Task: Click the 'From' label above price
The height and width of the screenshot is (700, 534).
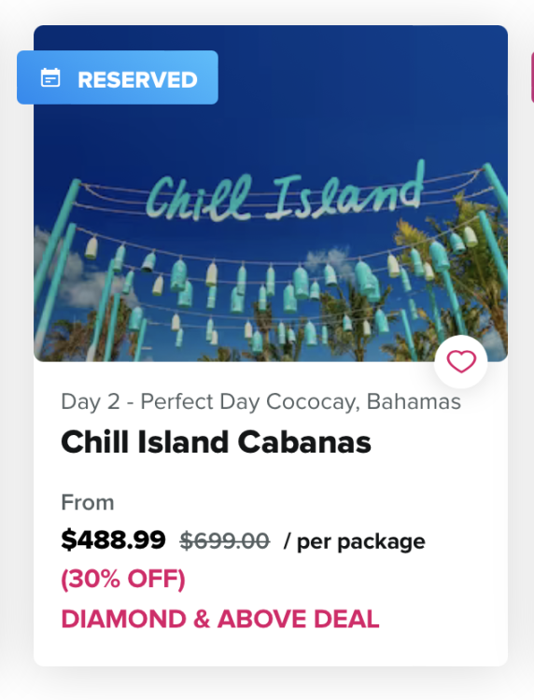Action: [x=88, y=502]
